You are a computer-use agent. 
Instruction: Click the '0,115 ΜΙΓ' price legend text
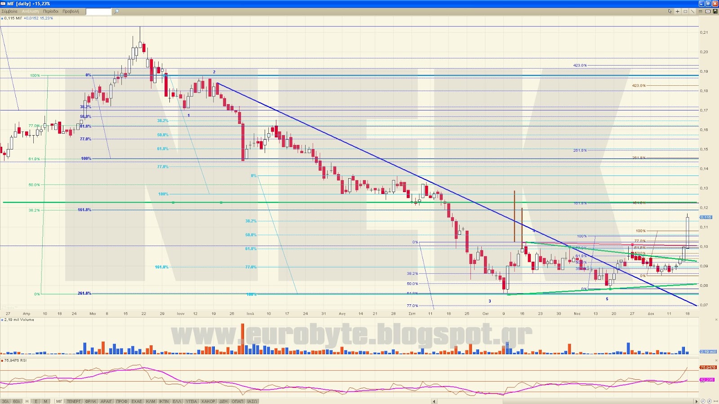(x=13, y=18)
